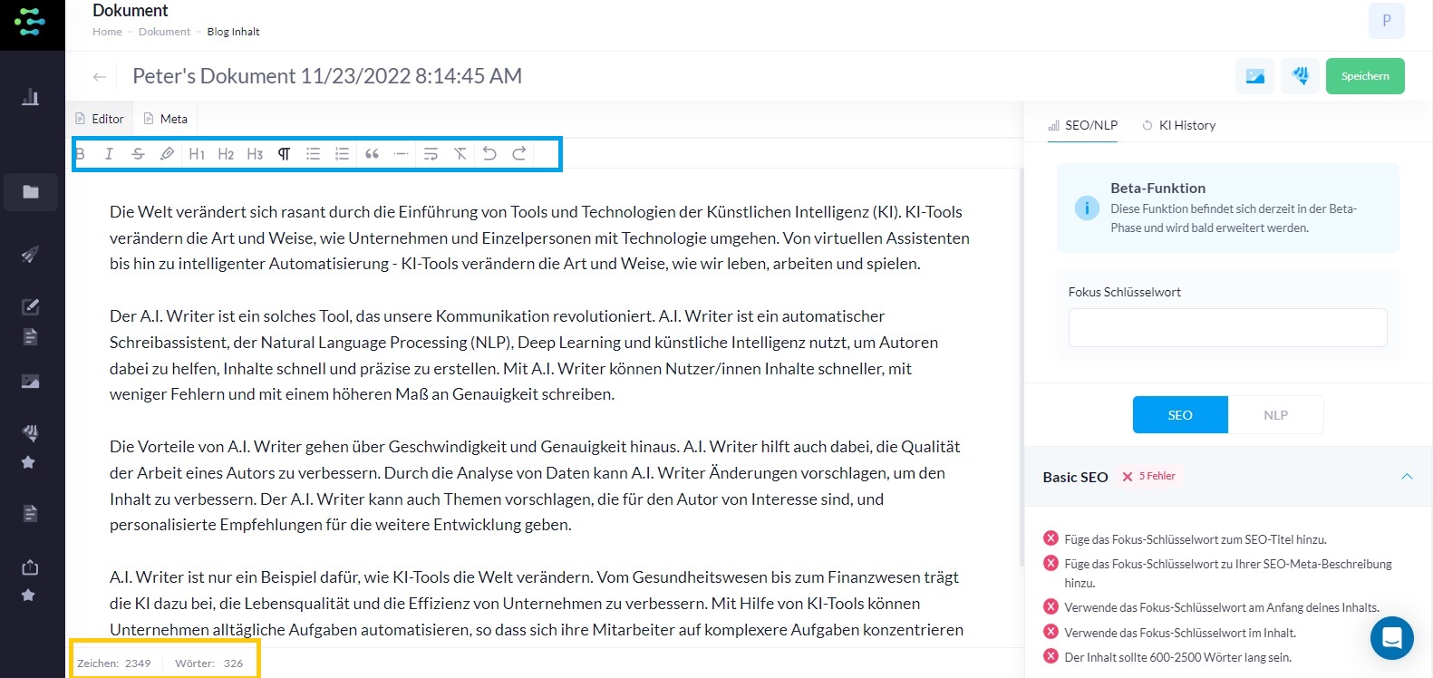This screenshot has height=678, width=1433.
Task: Clear text formatting
Action: click(x=460, y=154)
